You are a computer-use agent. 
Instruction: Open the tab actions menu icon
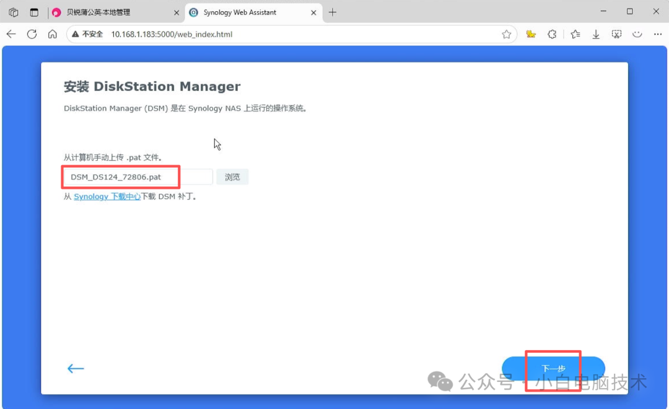(34, 12)
